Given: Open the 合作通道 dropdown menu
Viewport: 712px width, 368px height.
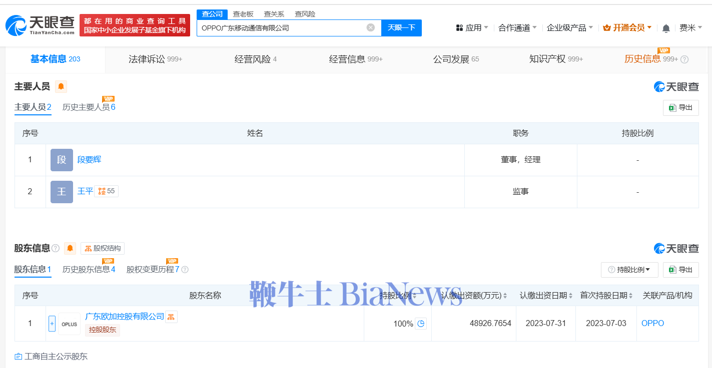Looking at the screenshot, I should (517, 28).
